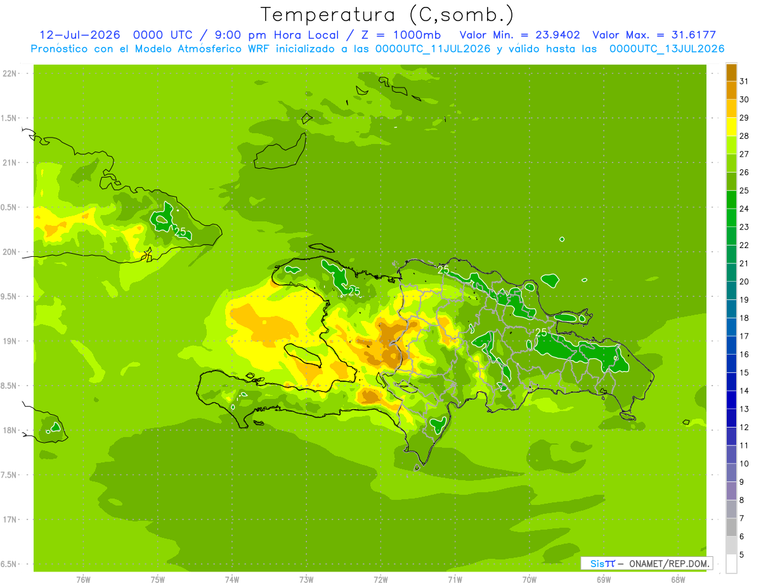Click the "18N" latitude axis label

tap(11, 430)
